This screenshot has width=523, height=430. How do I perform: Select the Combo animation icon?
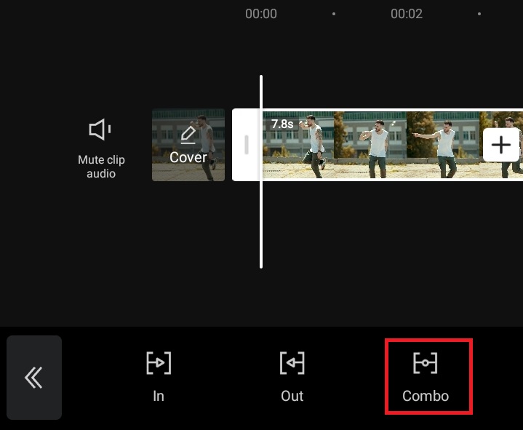[426, 362]
